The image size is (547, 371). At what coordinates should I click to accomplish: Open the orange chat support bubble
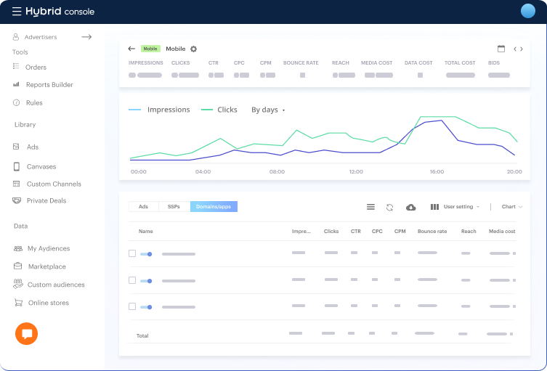(x=26, y=334)
